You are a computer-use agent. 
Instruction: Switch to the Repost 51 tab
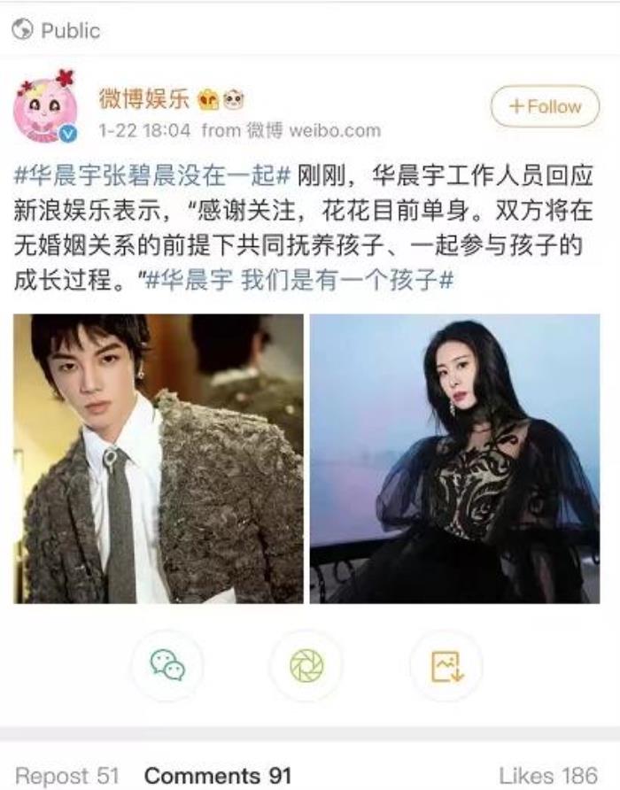pos(67,775)
